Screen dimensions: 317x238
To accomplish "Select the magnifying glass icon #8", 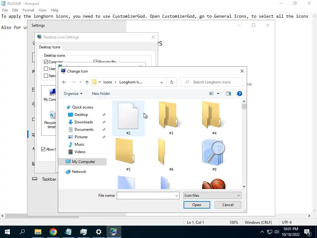I will (214, 154).
